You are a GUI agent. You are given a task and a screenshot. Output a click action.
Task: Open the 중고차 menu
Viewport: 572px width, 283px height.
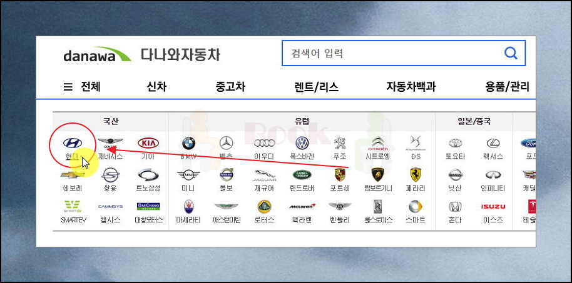pos(230,87)
